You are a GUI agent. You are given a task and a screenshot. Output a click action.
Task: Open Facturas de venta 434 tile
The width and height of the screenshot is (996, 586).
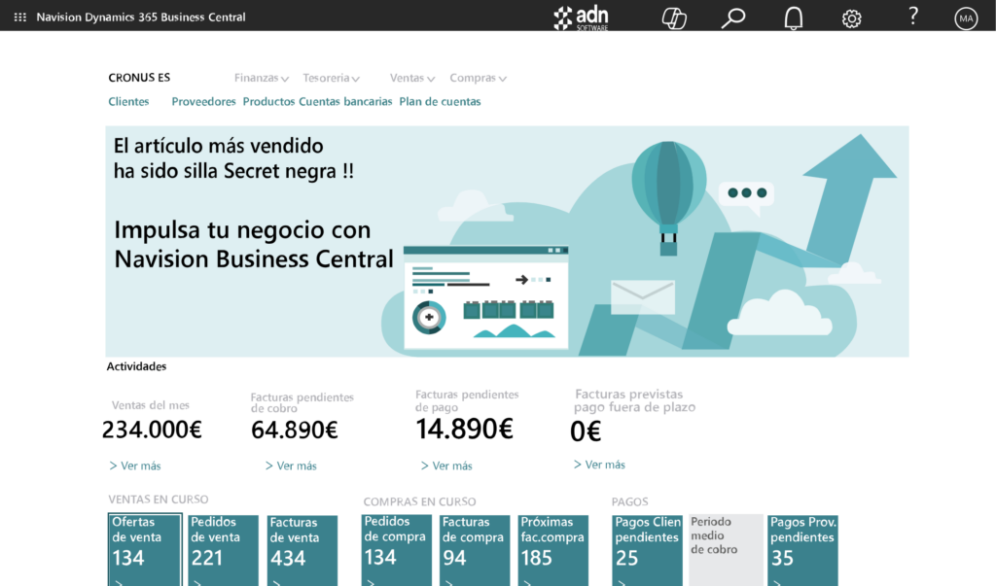click(302, 550)
